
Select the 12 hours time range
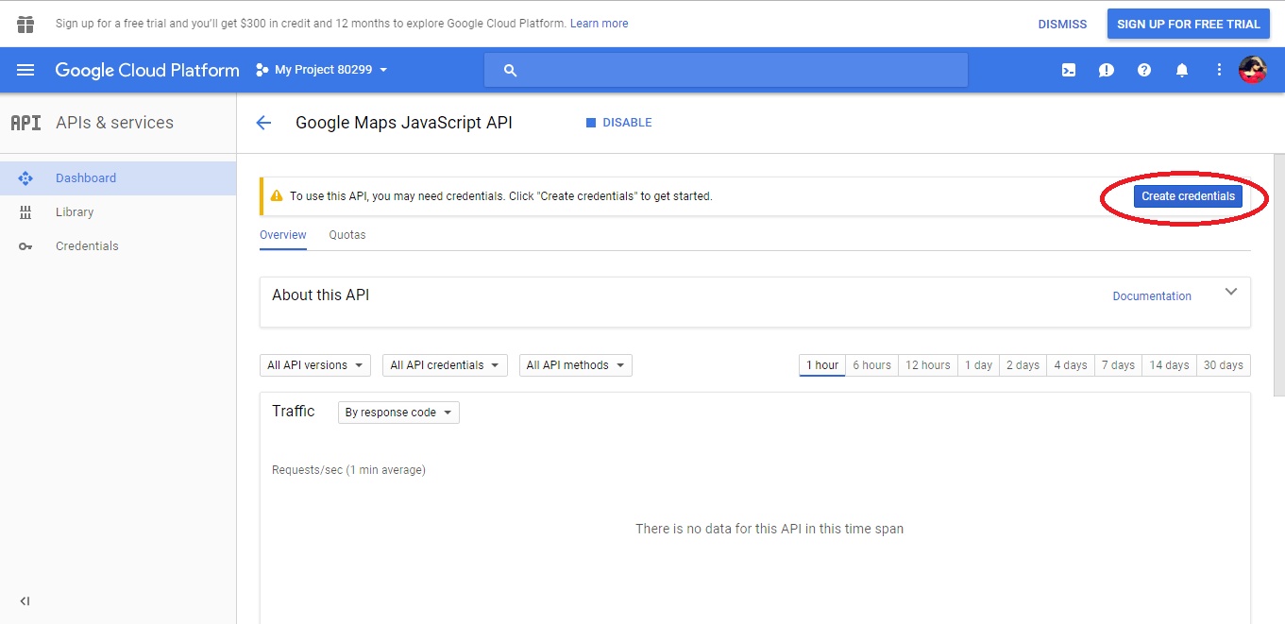click(928, 365)
